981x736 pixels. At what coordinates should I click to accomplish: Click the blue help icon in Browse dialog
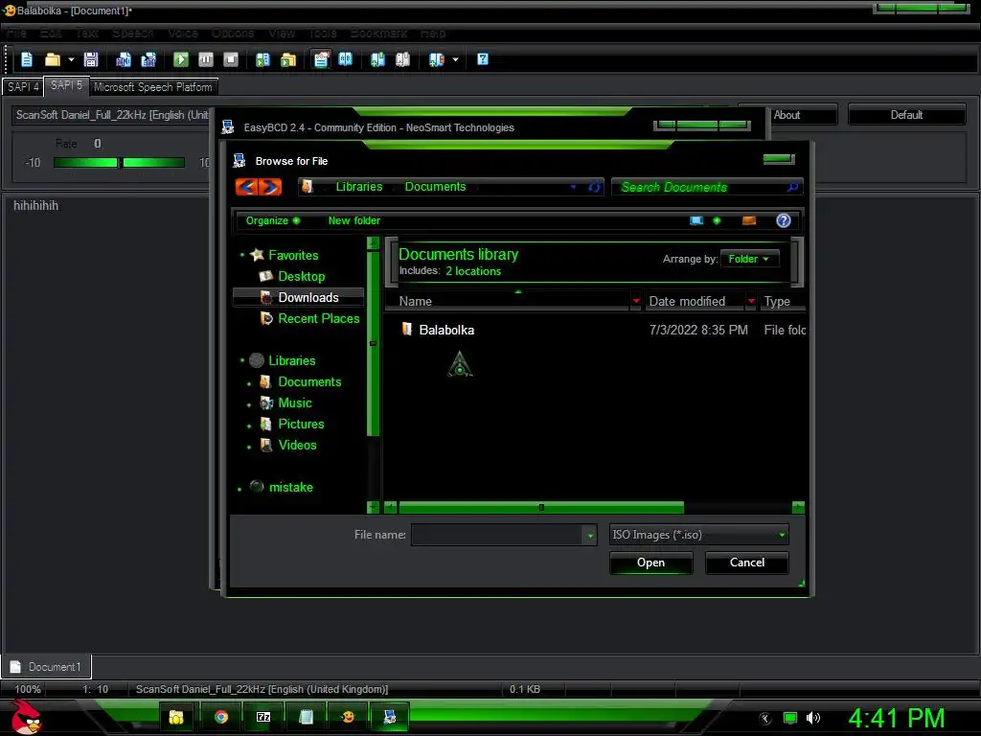pos(784,220)
